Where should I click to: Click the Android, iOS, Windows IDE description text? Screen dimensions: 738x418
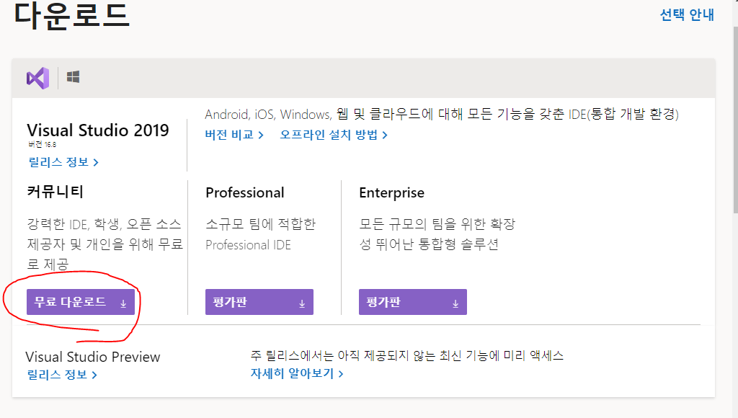tap(442, 114)
